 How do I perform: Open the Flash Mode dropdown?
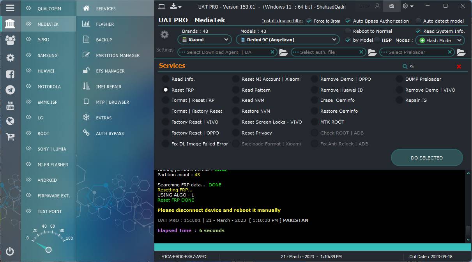tap(440, 40)
